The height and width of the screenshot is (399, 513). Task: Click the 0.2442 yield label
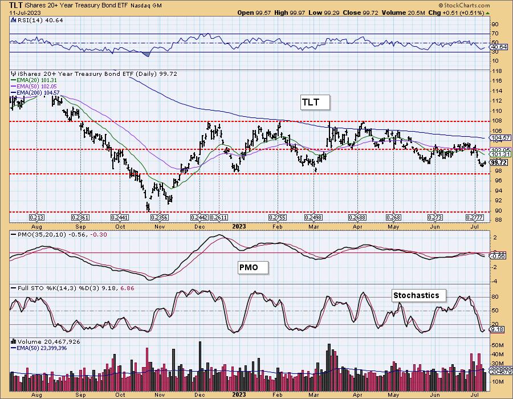point(199,218)
